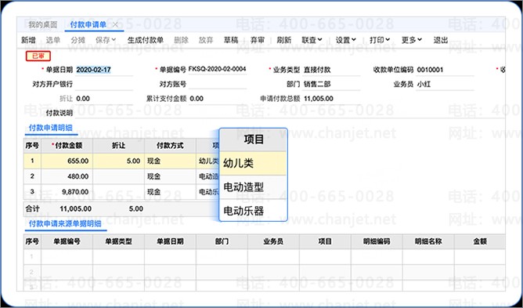Select 电动乐器 in the enlarged 项目 list
Screen dimensions: 523x308
[253, 211]
